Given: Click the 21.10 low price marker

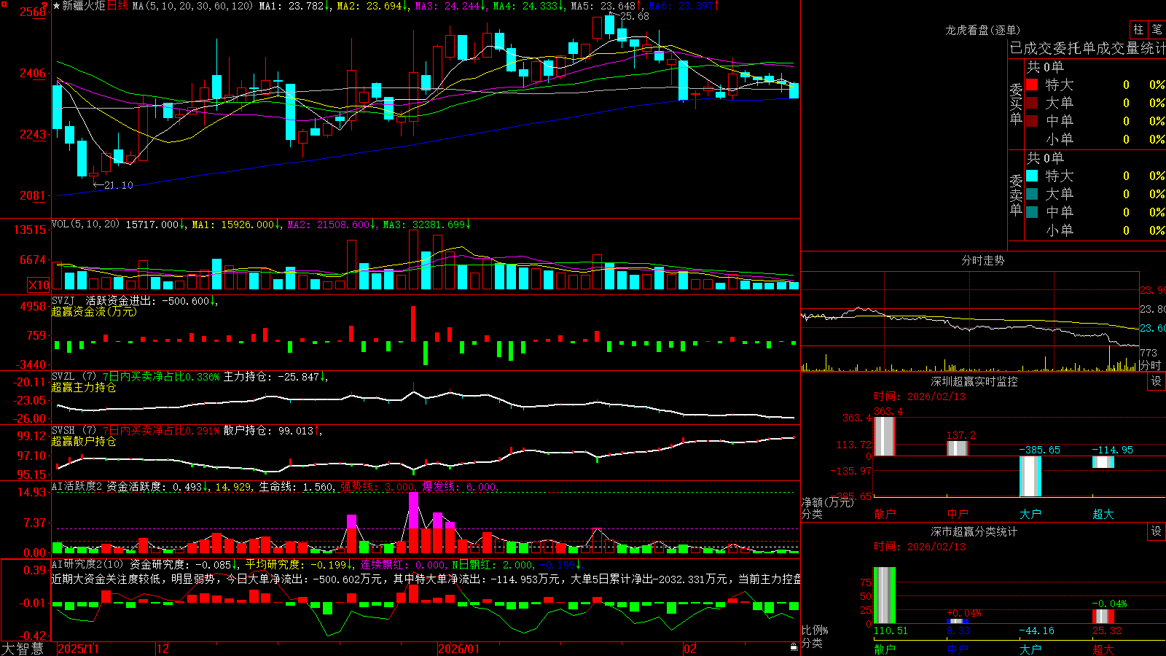Looking at the screenshot, I should [118, 185].
